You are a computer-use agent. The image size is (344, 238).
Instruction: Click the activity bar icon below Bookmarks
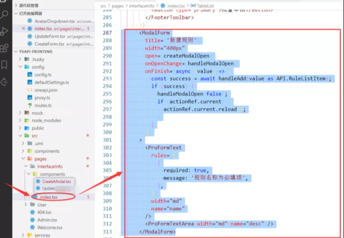pyautogui.click(x=4, y=82)
